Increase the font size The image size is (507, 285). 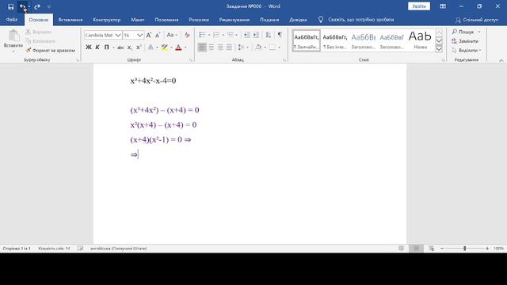coord(149,35)
